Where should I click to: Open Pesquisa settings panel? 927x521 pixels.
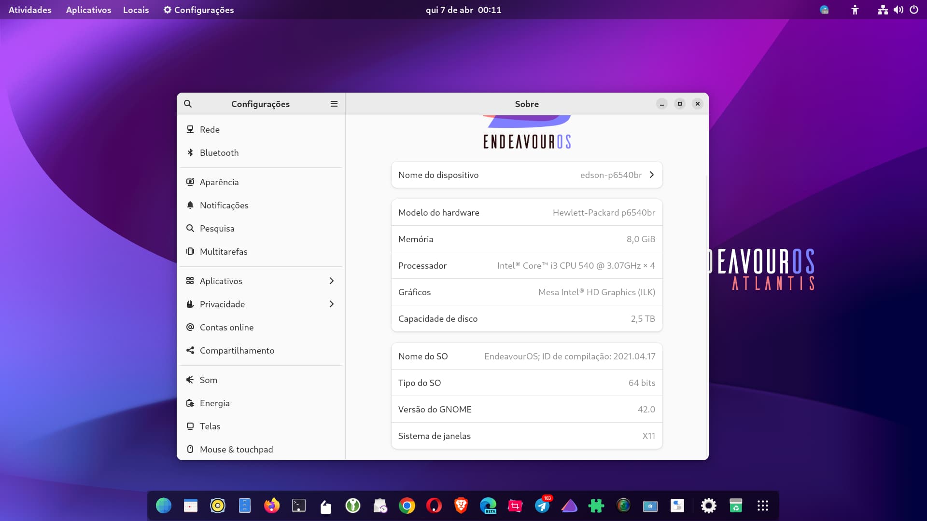pyautogui.click(x=261, y=228)
